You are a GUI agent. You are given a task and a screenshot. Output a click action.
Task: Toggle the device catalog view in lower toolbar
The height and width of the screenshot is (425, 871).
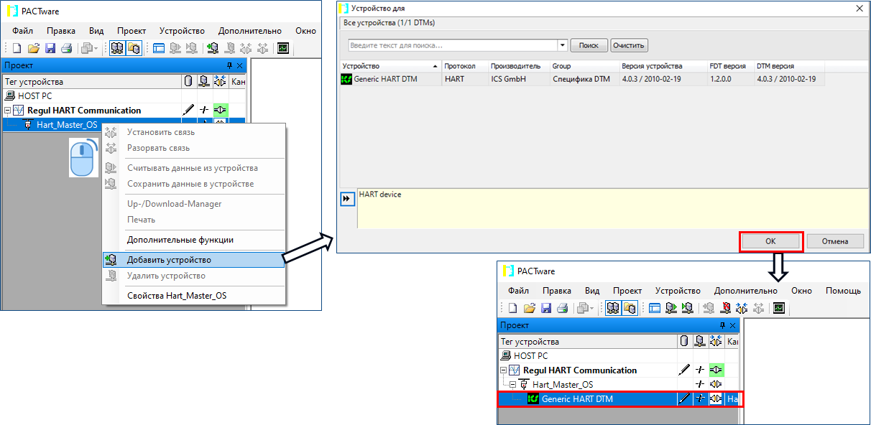pos(630,309)
